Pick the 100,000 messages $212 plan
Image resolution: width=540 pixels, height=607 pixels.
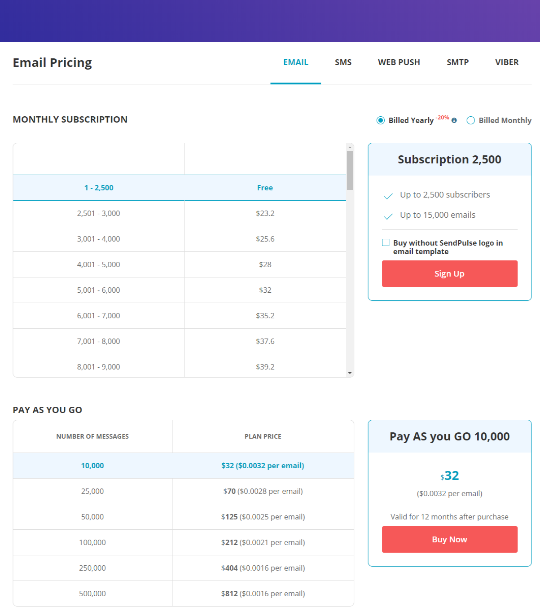pos(183,542)
